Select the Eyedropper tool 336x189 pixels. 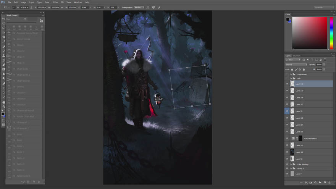point(4,42)
